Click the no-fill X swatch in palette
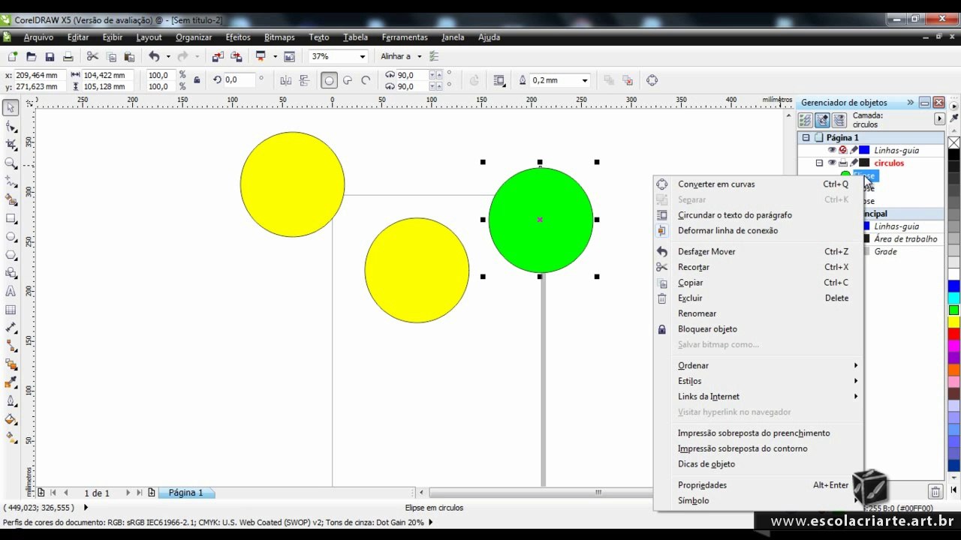 953,142
